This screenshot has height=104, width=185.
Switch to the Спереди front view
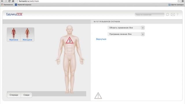pyautogui.click(x=14, y=95)
